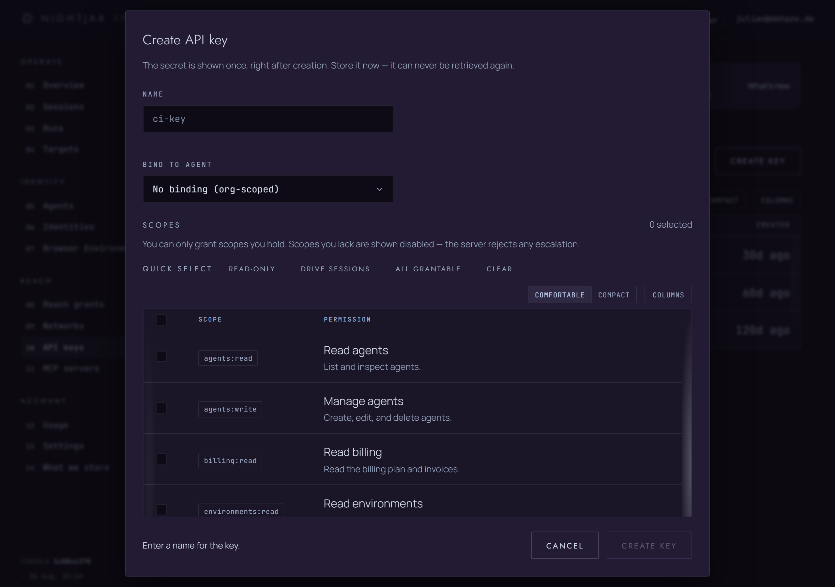Click the Scope column header
The width and height of the screenshot is (835, 587).
coord(210,319)
